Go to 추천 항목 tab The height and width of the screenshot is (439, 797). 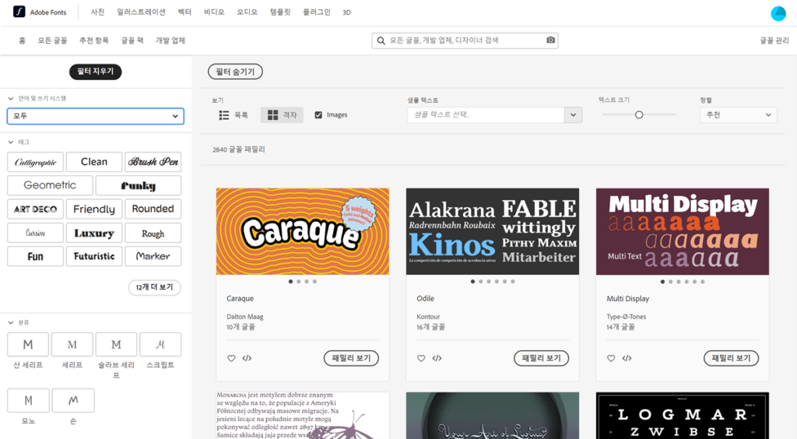click(x=94, y=40)
